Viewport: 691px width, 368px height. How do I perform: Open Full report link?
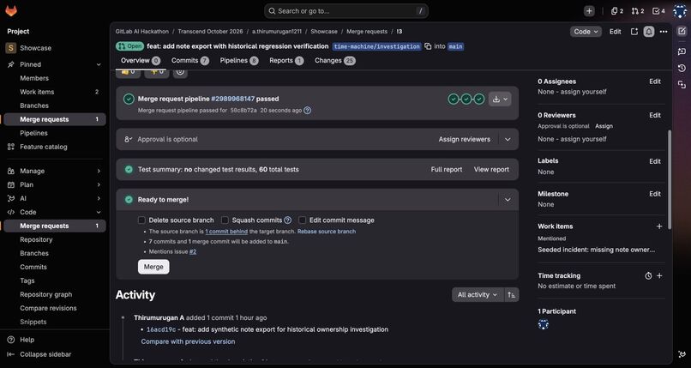pos(447,169)
